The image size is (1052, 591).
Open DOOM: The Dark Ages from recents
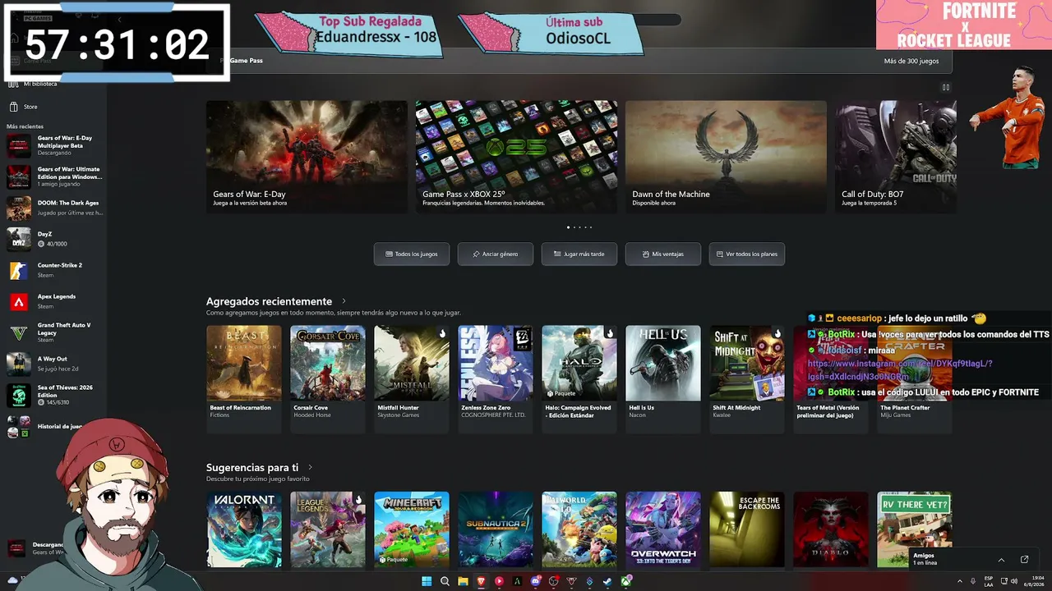[x=53, y=208]
